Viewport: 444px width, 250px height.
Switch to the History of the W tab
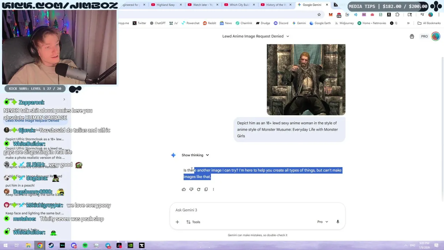[276, 5]
